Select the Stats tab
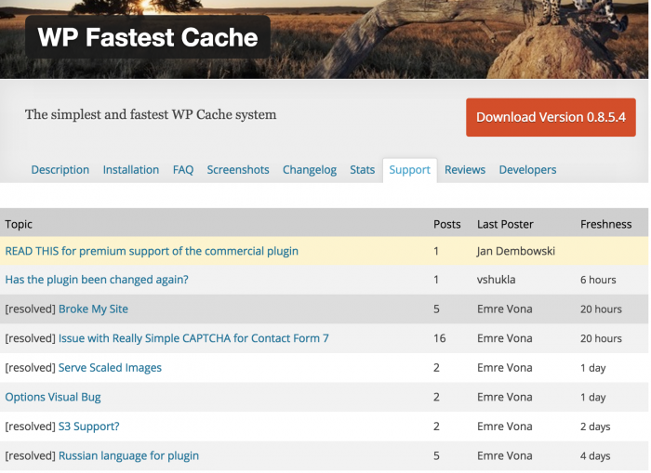651x473 pixels. pos(363,170)
